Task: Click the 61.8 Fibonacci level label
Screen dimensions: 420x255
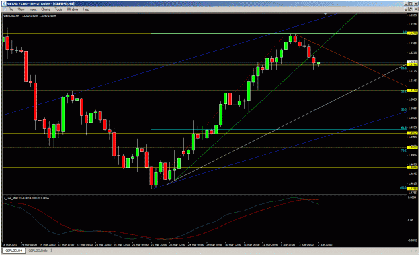Action: coord(404,128)
